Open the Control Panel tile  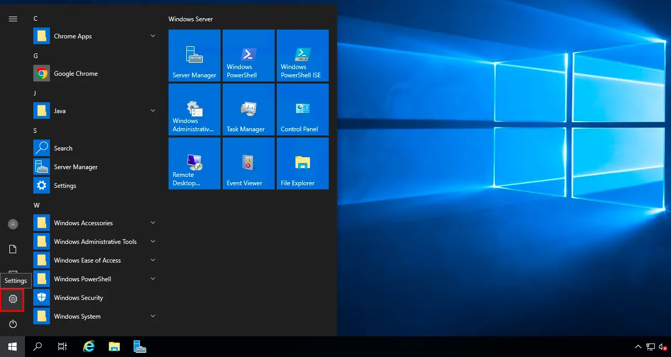(302, 109)
